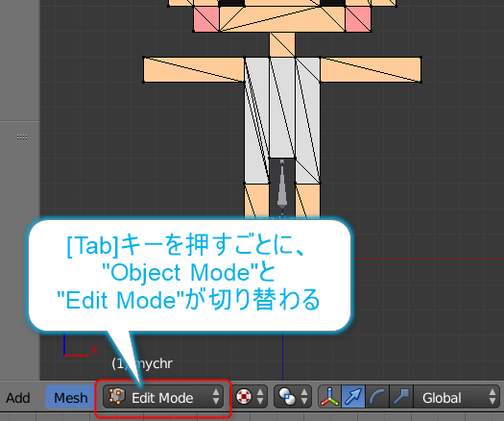Screen dimensions: 504x421
Task: Click the toolbar panel grip dots
Action: [x=22, y=137]
